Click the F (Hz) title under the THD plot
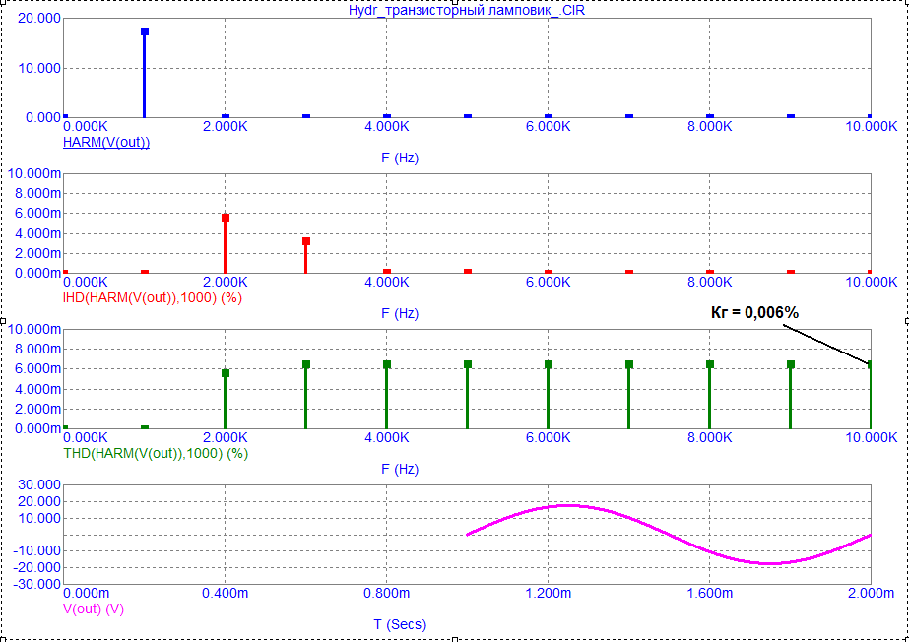909x642 pixels. coord(400,469)
